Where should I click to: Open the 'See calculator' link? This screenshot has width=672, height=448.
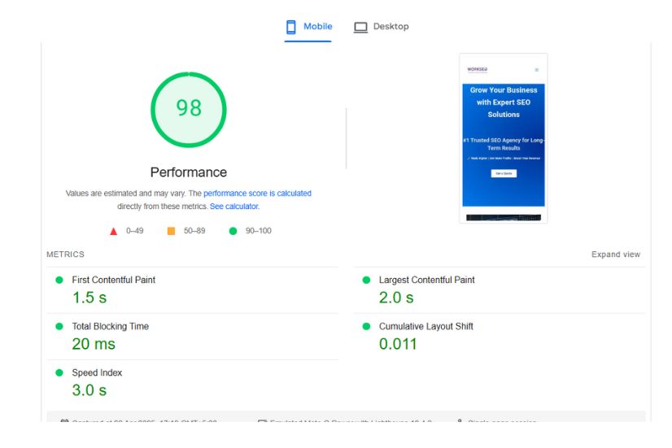pyautogui.click(x=234, y=207)
